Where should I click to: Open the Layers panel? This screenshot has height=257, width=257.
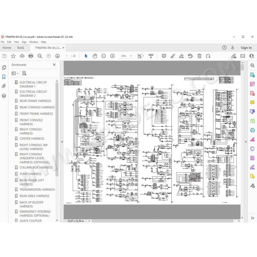click(x=4, y=95)
